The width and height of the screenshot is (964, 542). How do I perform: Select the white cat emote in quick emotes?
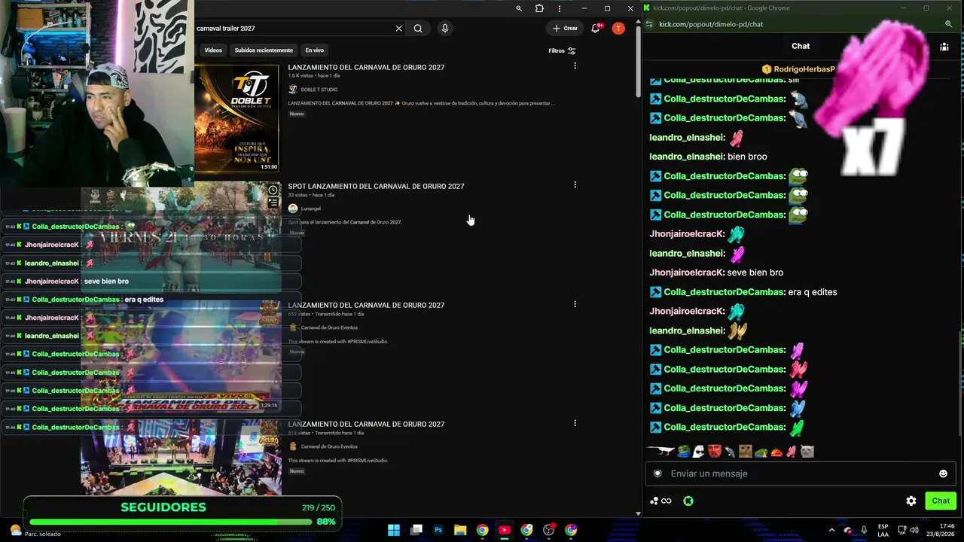(807, 452)
